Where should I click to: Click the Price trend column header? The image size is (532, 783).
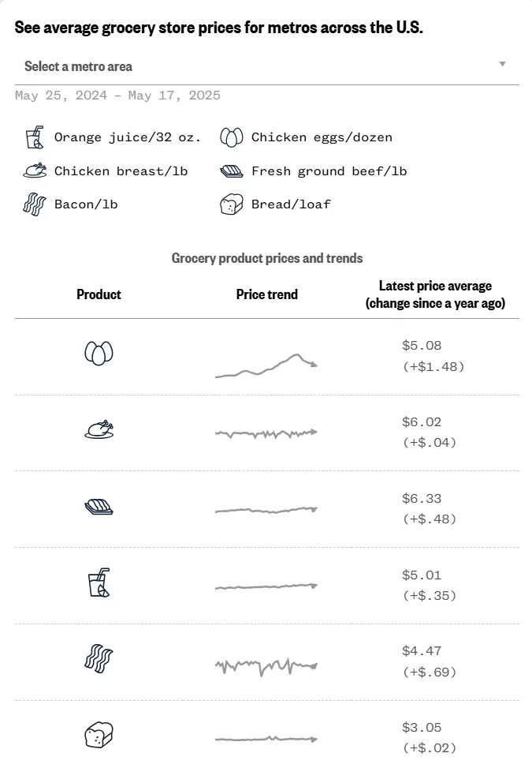(x=267, y=294)
